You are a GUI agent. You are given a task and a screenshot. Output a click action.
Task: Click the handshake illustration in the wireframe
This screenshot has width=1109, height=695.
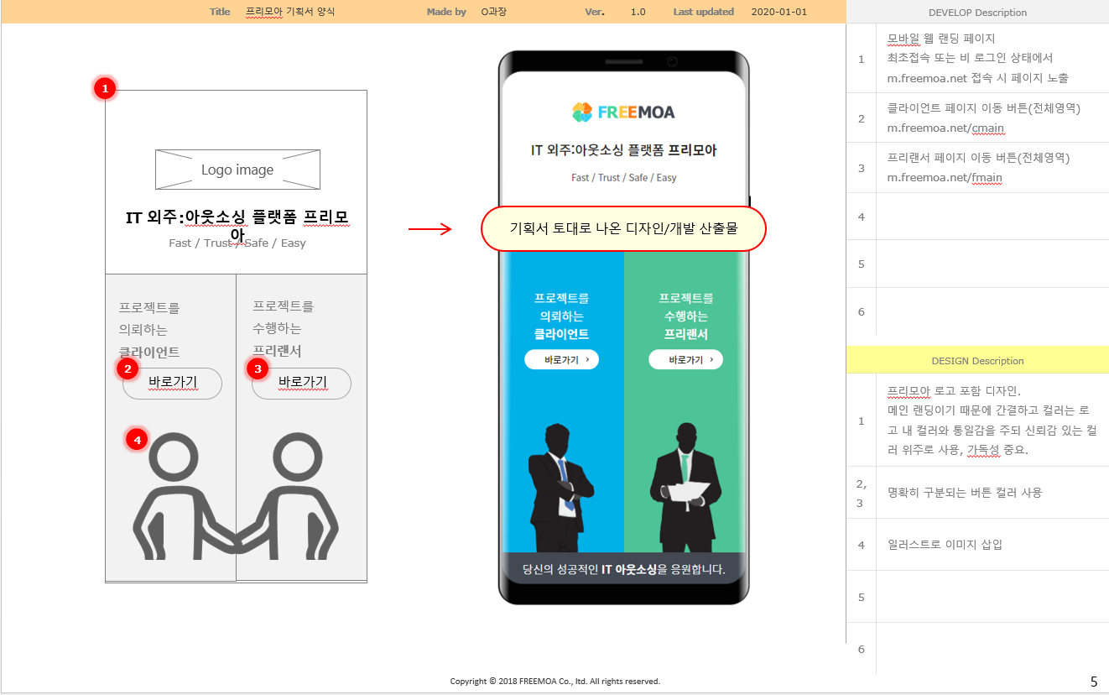tap(236, 496)
